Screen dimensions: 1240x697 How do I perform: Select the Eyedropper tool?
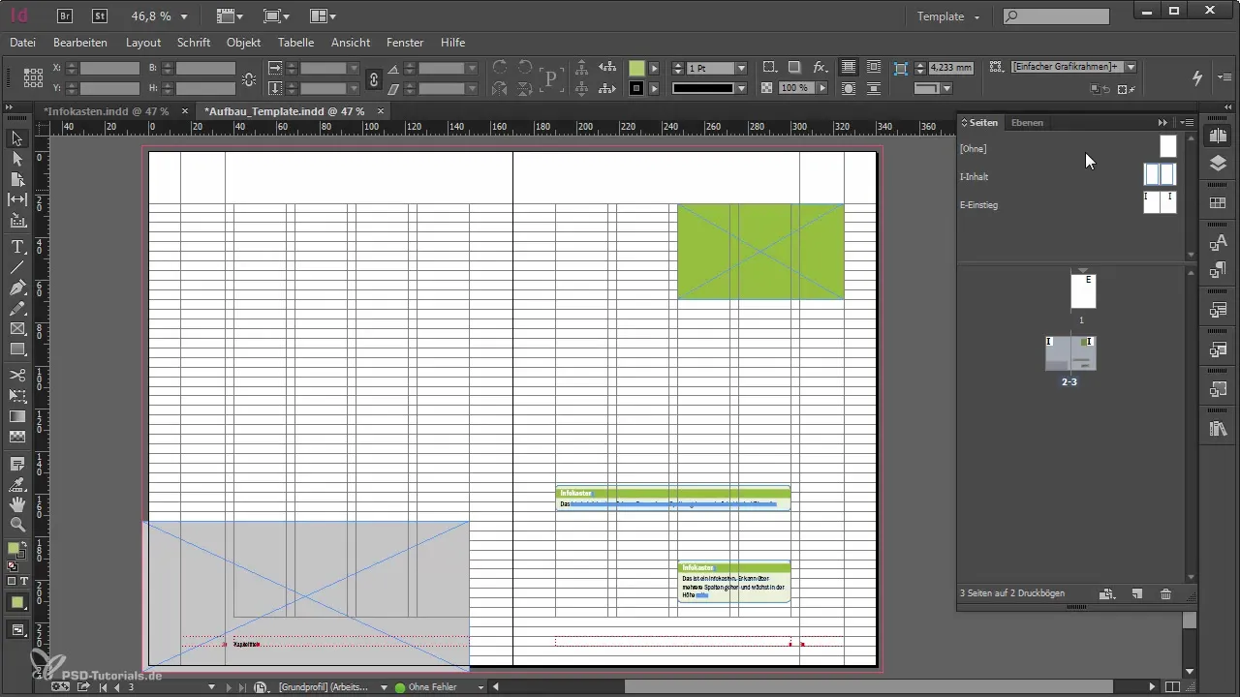pyautogui.click(x=17, y=484)
